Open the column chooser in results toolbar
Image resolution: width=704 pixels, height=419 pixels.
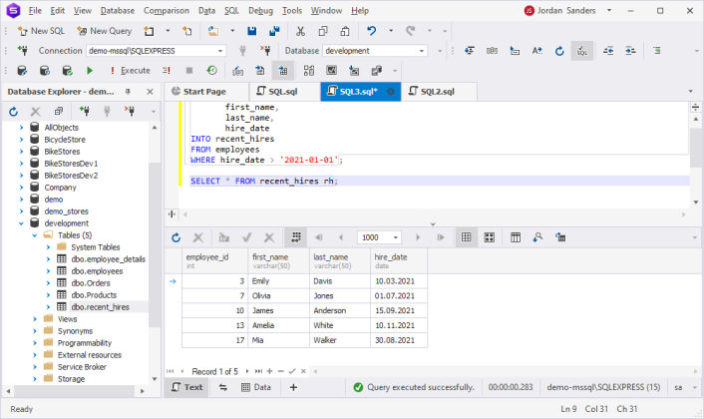coord(516,237)
